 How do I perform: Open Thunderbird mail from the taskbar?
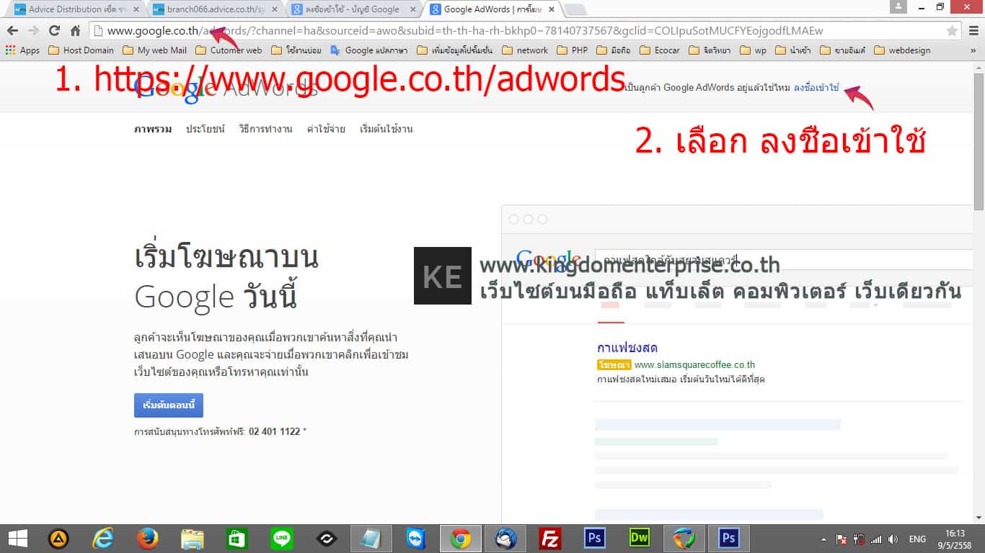(x=505, y=538)
